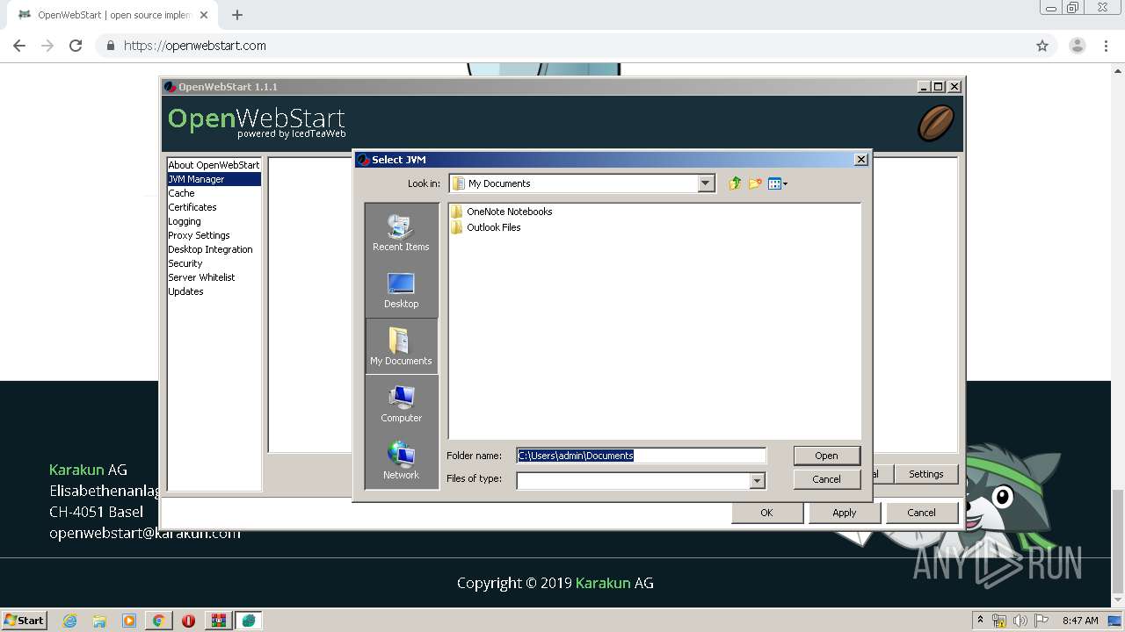This screenshot has height=632, width=1125.
Task: Open the taskbar clock showing 8:47 AM
Action: [1080, 621]
